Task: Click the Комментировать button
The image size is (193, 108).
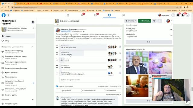Action: click(x=88, y=91)
